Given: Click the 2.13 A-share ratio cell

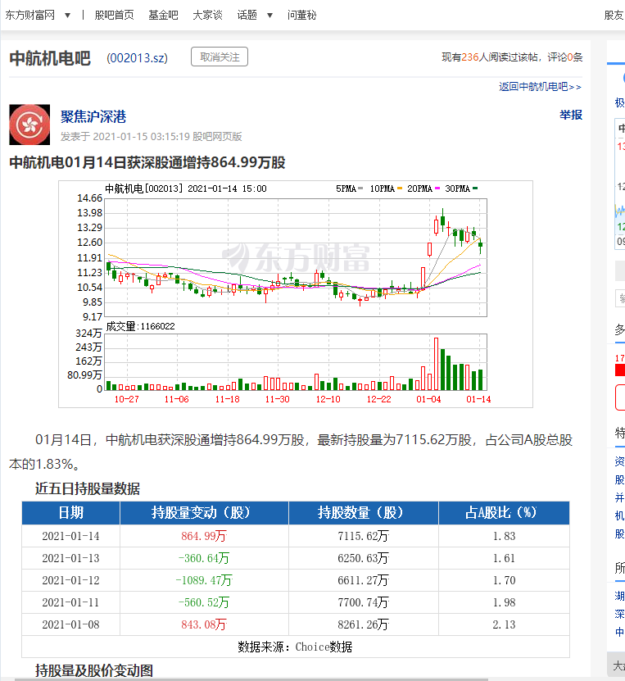Looking at the screenshot, I should coord(504,624).
